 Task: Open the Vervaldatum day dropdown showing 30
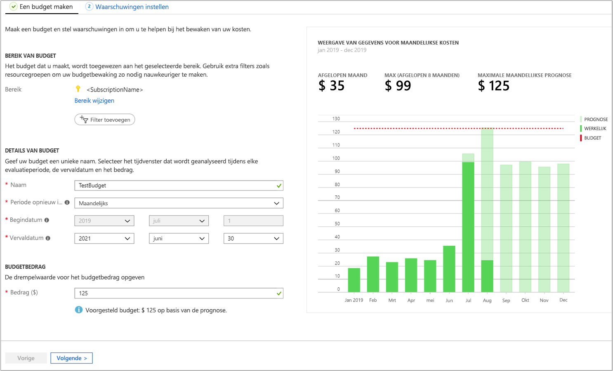pos(253,239)
